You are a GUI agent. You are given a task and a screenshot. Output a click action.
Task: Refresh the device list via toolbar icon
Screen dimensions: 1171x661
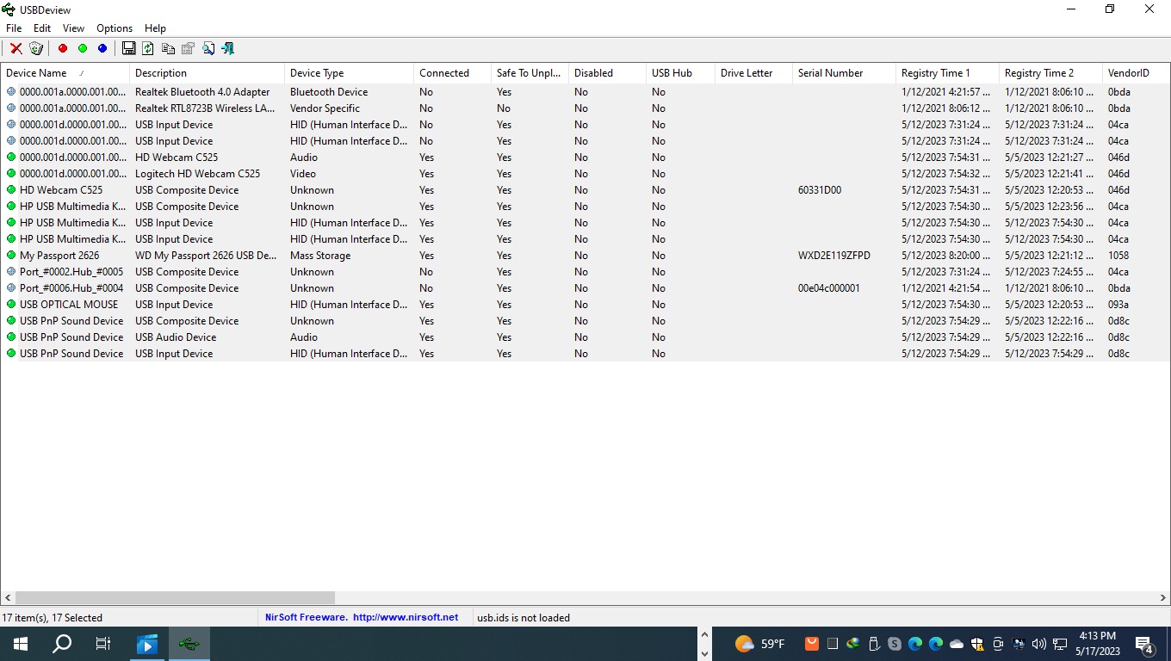point(148,49)
